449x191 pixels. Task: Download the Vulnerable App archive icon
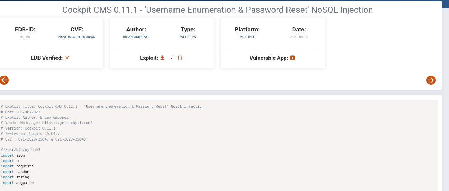click(293, 58)
